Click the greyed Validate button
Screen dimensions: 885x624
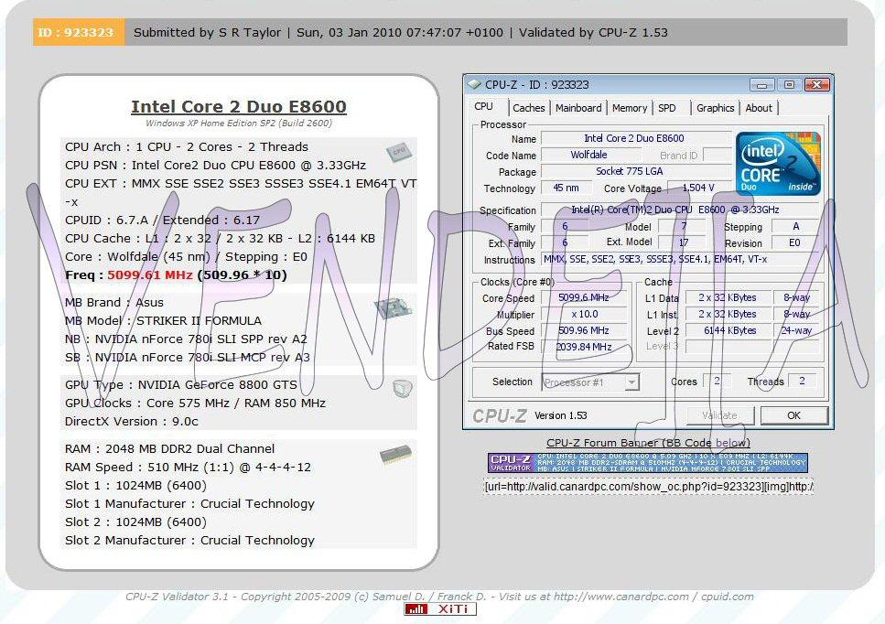pyautogui.click(x=719, y=415)
